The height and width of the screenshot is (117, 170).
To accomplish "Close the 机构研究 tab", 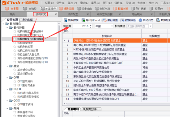I will pyautogui.click(x=56, y=14).
